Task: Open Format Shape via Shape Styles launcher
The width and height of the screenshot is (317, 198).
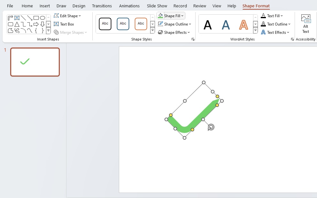Action: click(193, 39)
